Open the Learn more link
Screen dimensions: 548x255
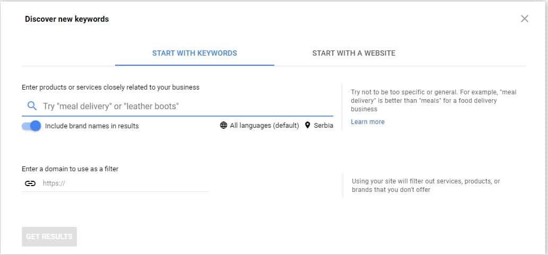[x=368, y=122]
